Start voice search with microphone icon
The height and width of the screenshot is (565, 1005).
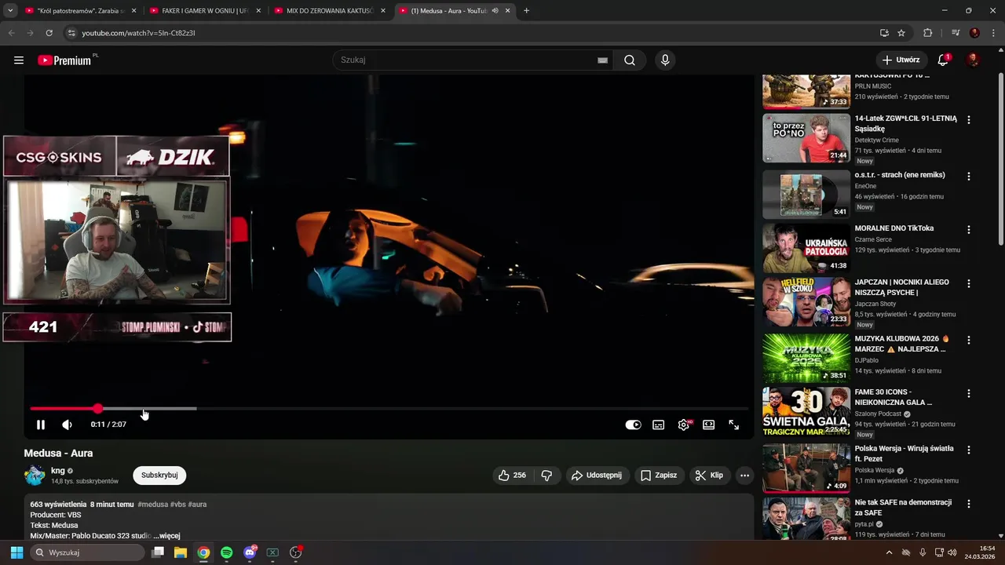pyautogui.click(x=665, y=60)
